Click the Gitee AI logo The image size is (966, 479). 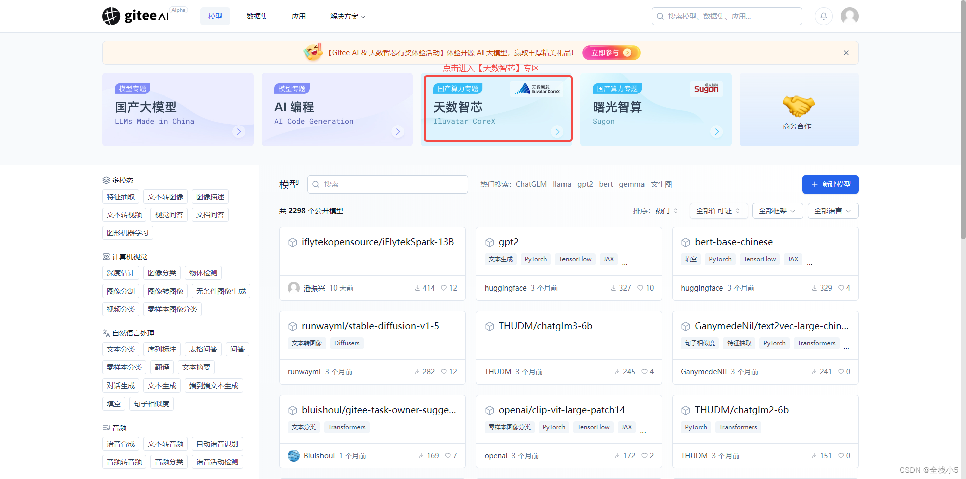[x=136, y=16]
